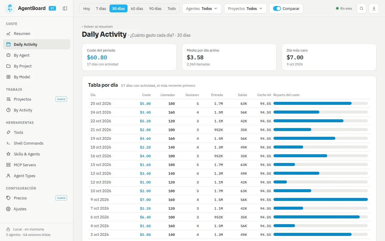Select the 30 días time range
This screenshot has height=241, width=385.
[119, 8]
